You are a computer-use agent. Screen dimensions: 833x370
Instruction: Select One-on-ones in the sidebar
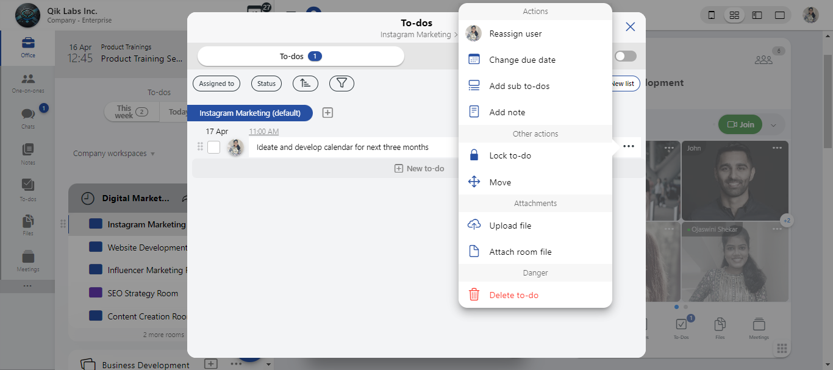[x=27, y=80]
